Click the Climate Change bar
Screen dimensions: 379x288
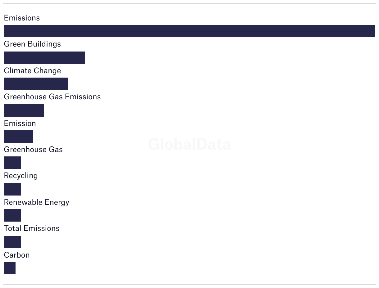(36, 84)
